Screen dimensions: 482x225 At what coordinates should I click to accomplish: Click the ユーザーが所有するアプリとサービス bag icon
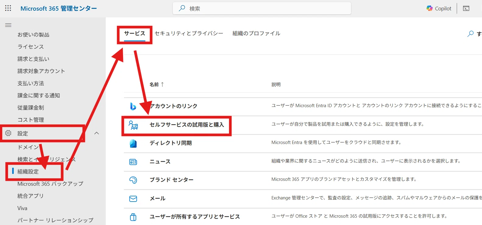pos(133,217)
